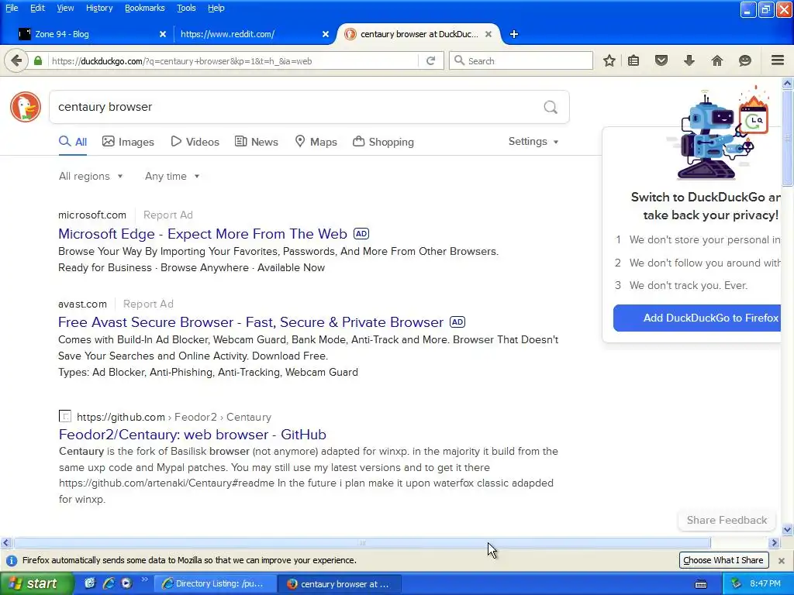Close the reddit.com tab
Image resolution: width=794 pixels, height=595 pixels.
pos(326,34)
